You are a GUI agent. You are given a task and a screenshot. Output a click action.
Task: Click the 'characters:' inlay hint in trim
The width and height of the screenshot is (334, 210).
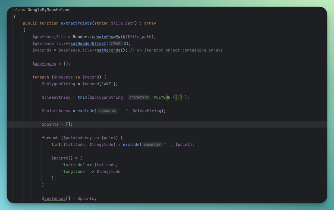139,97
